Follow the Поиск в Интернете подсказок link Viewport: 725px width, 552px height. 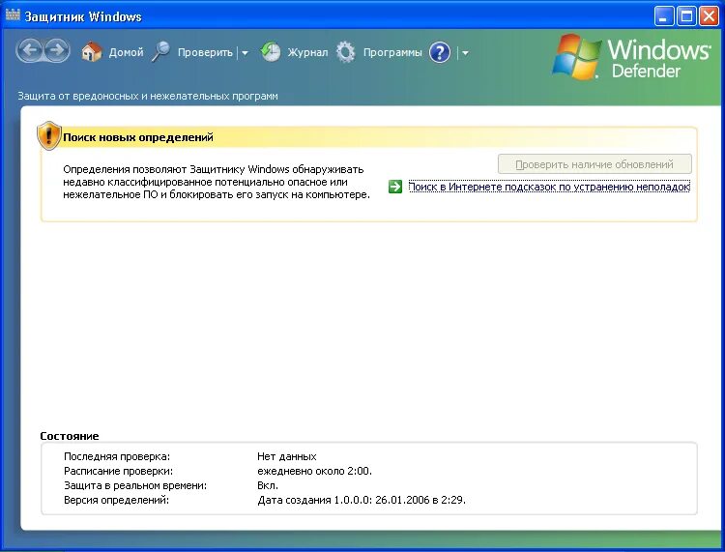click(x=549, y=187)
